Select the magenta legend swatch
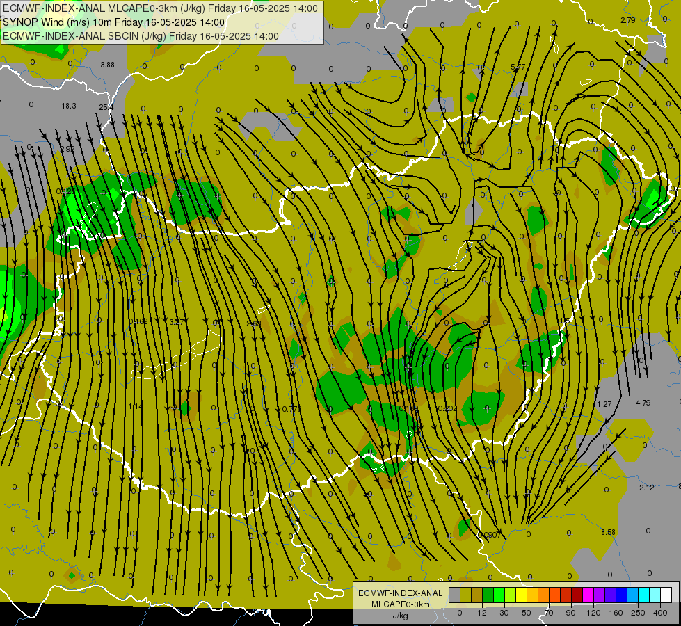This screenshot has width=681, height=626. (x=588, y=595)
